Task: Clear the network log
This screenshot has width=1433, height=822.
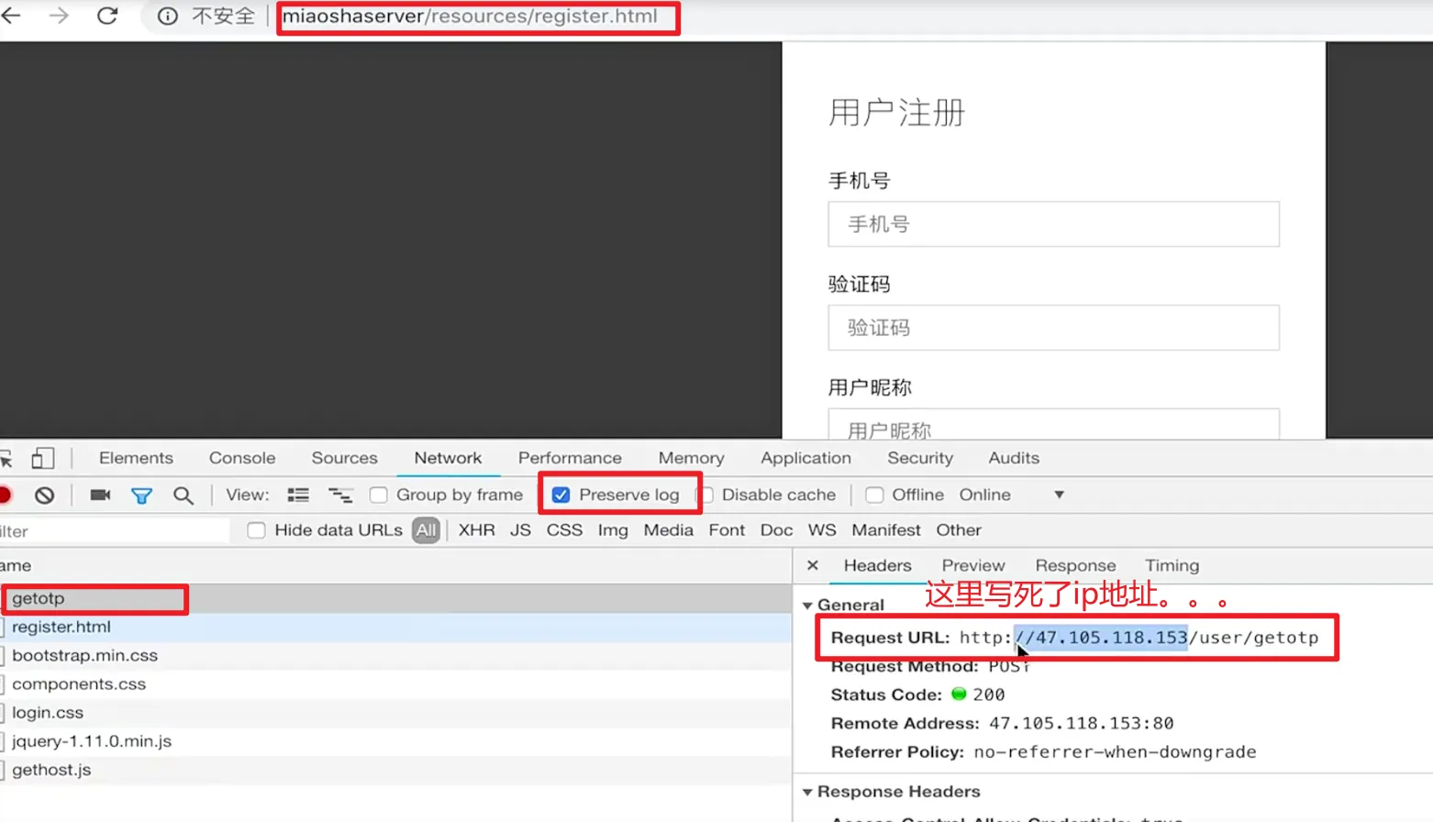Action: click(x=44, y=495)
